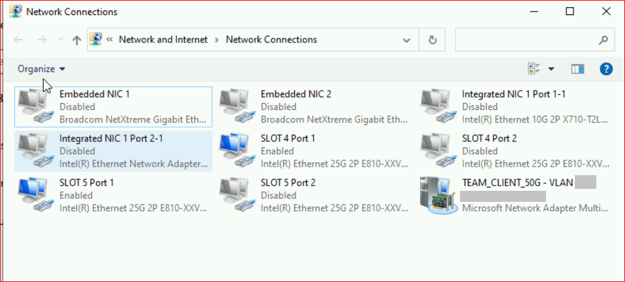Expand the change your view dropdown arrow
This screenshot has width=625, height=282.
pyautogui.click(x=551, y=69)
